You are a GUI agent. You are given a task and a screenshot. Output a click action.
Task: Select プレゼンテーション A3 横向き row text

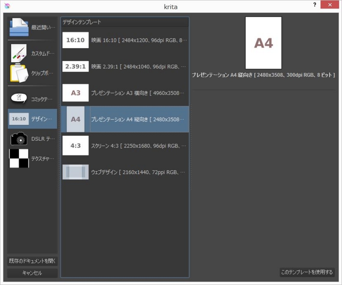[x=138, y=93]
